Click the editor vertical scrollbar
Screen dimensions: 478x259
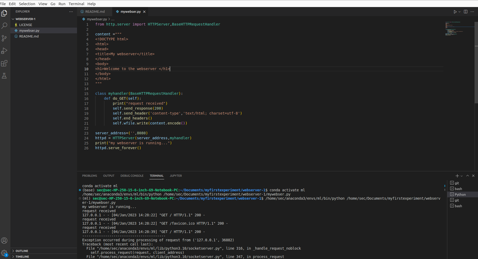coord(476,62)
